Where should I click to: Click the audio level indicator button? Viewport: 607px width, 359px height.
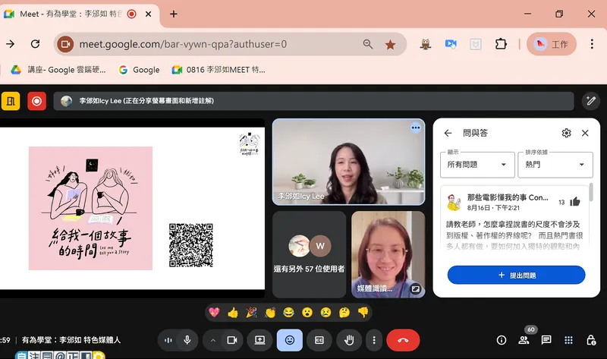pos(168,341)
